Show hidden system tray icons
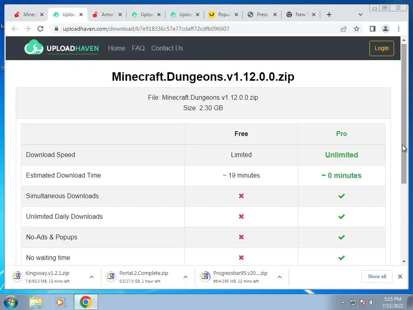The image size is (413, 310). coord(343,302)
